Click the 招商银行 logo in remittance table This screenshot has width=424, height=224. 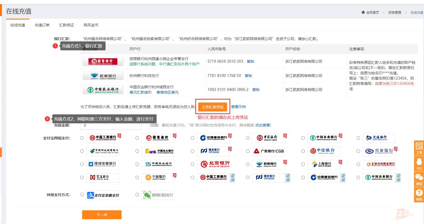point(103,61)
